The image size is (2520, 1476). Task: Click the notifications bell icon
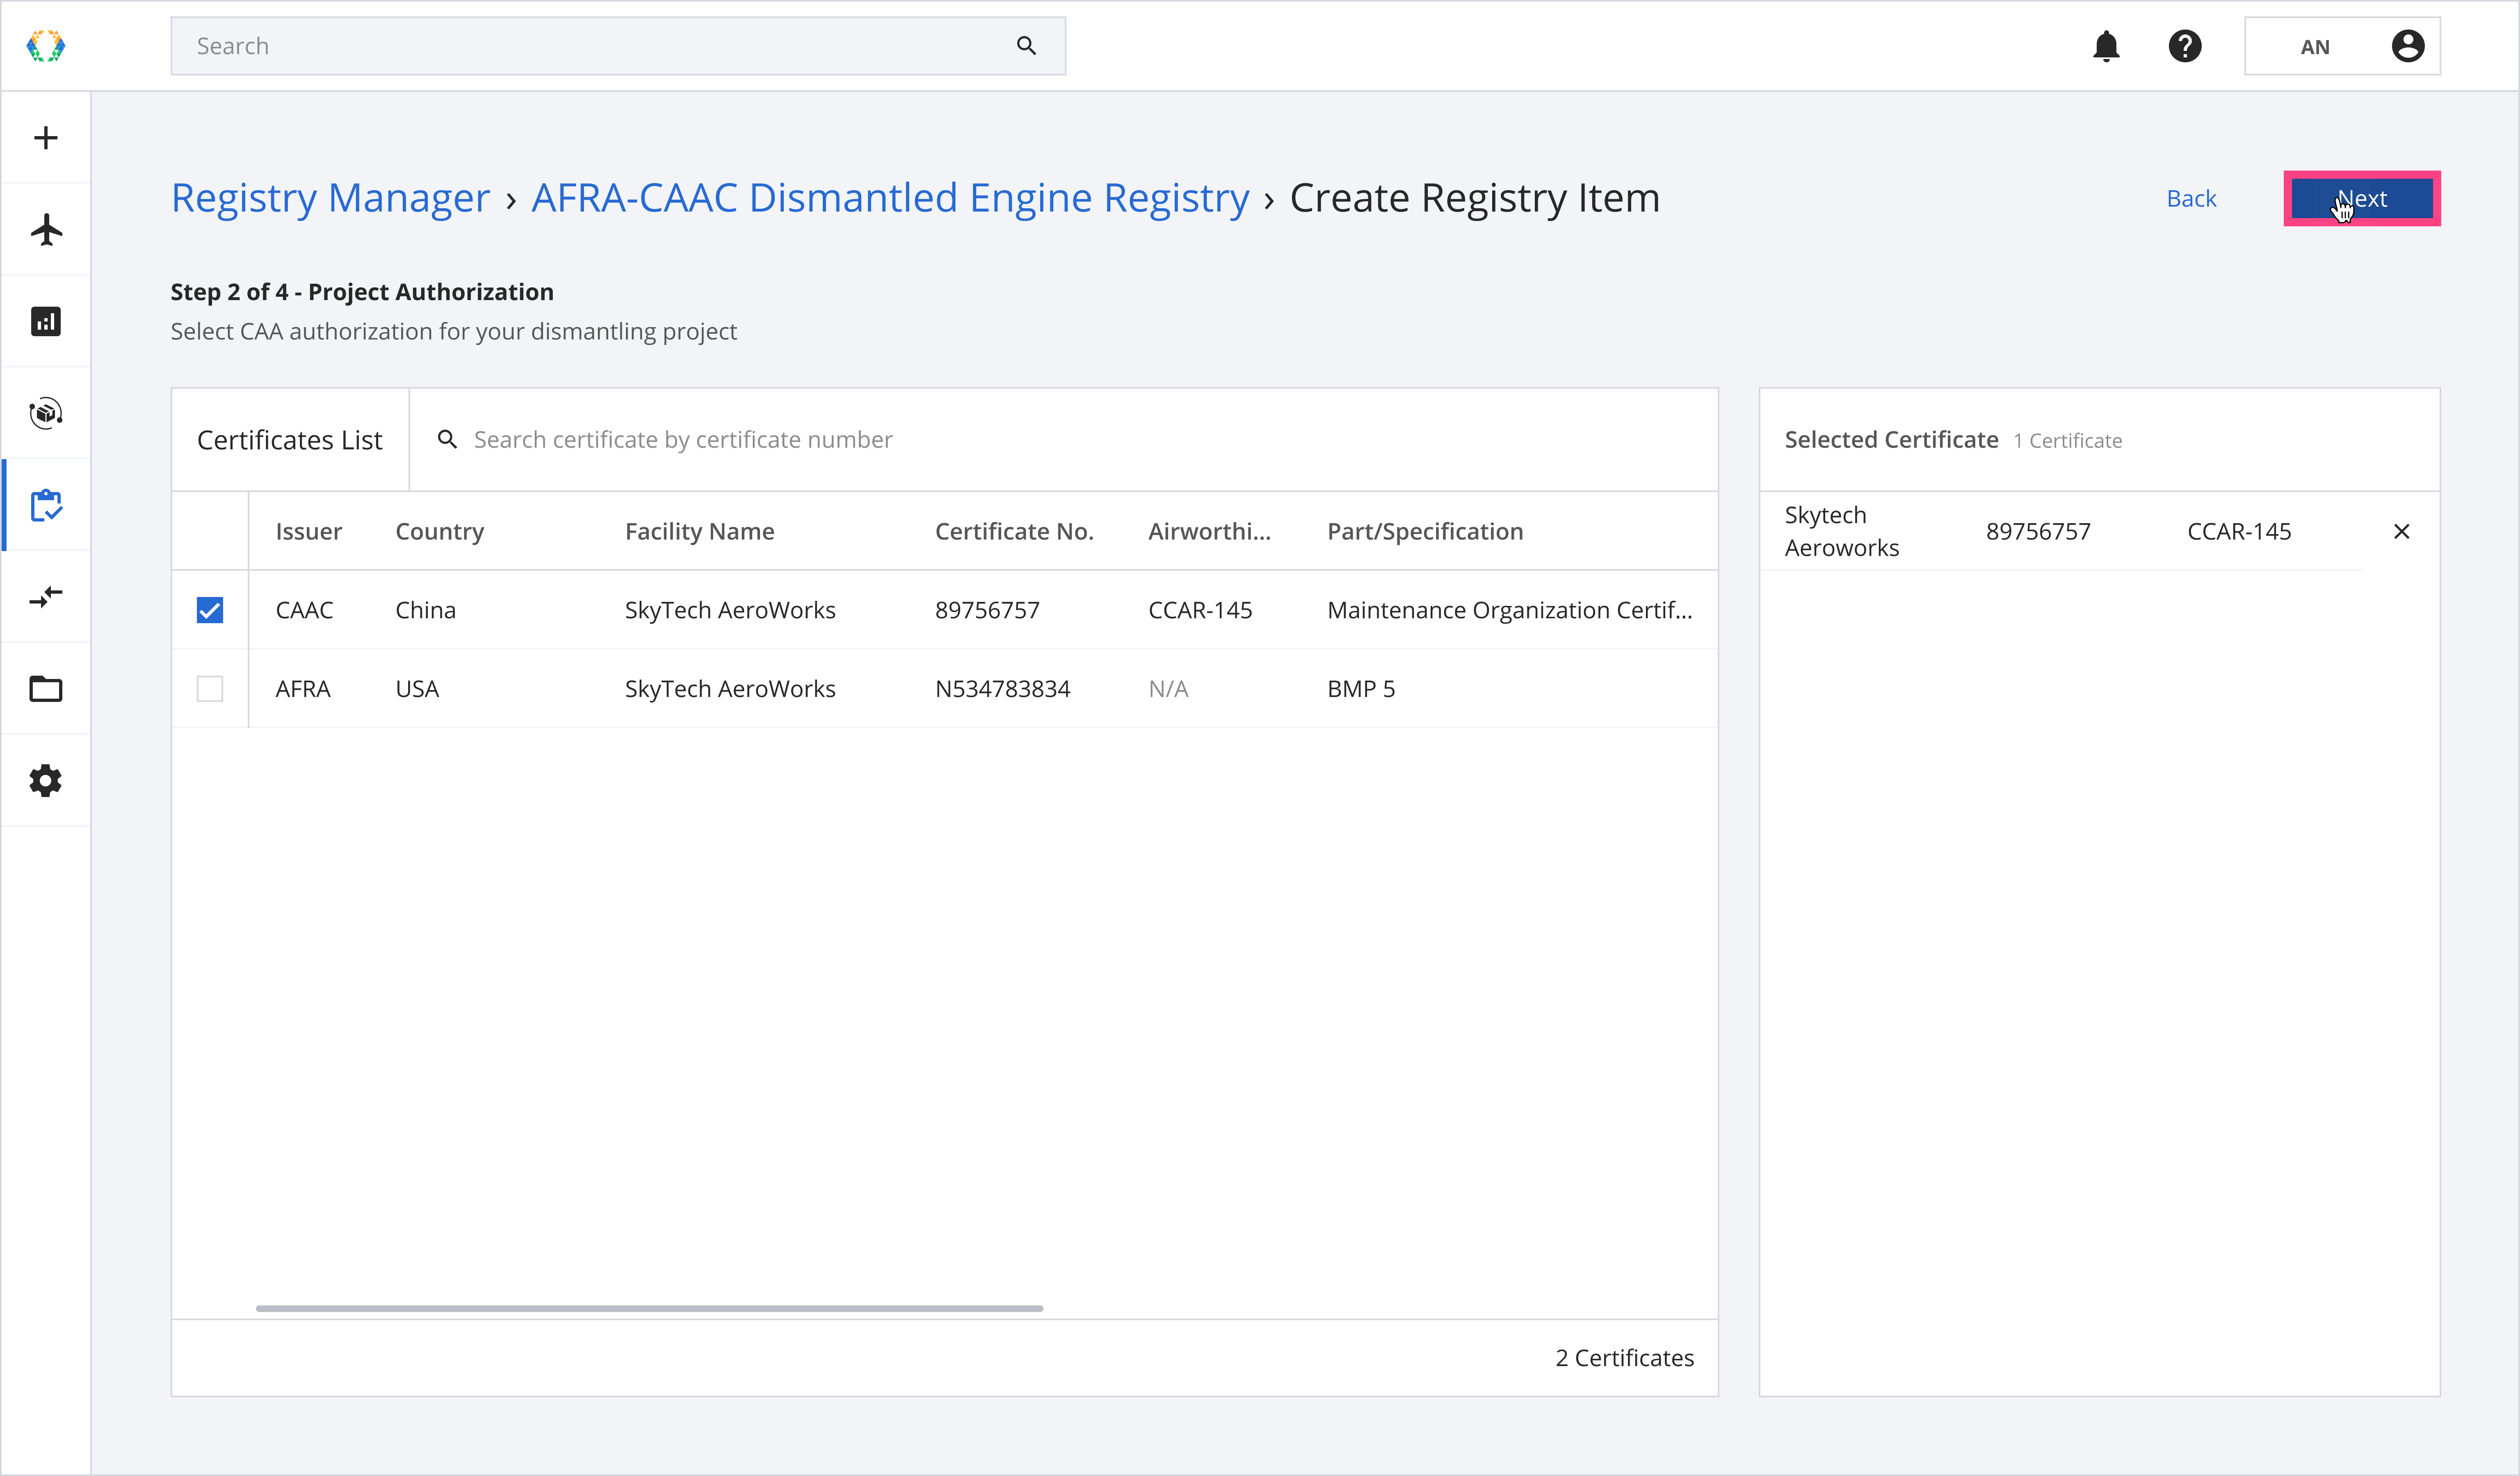coord(2106,46)
